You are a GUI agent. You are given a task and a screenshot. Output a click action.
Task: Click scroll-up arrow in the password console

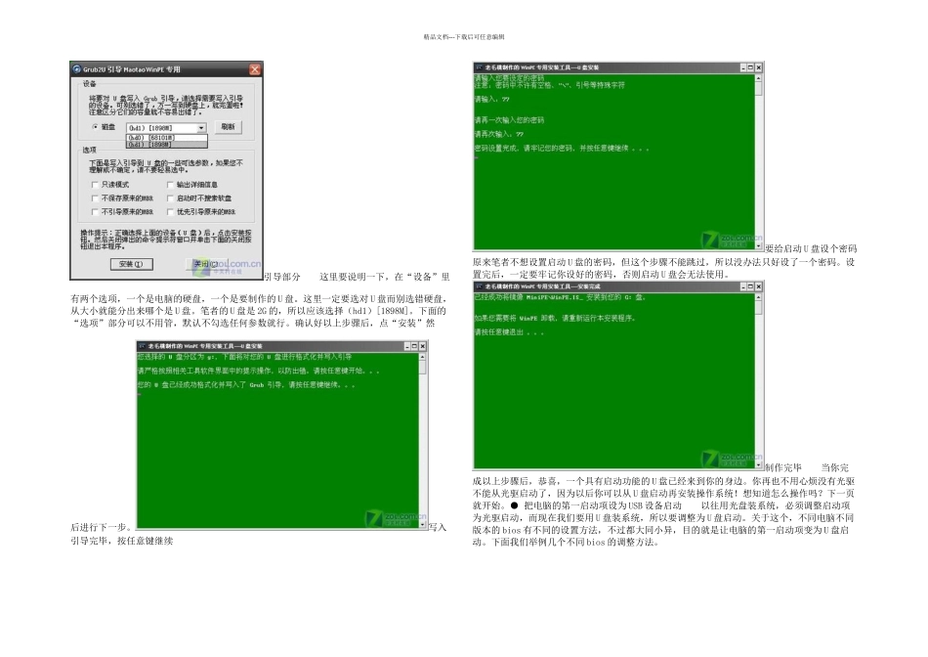point(759,77)
